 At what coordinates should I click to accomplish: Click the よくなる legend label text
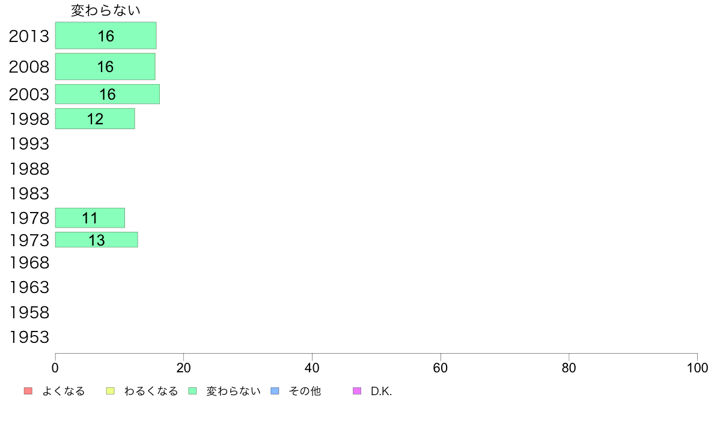64,392
